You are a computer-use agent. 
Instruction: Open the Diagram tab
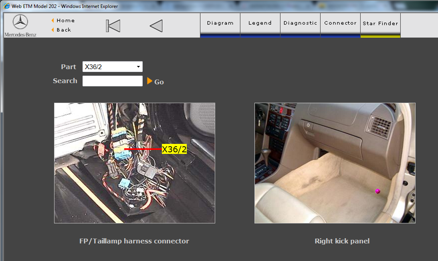pyautogui.click(x=220, y=25)
